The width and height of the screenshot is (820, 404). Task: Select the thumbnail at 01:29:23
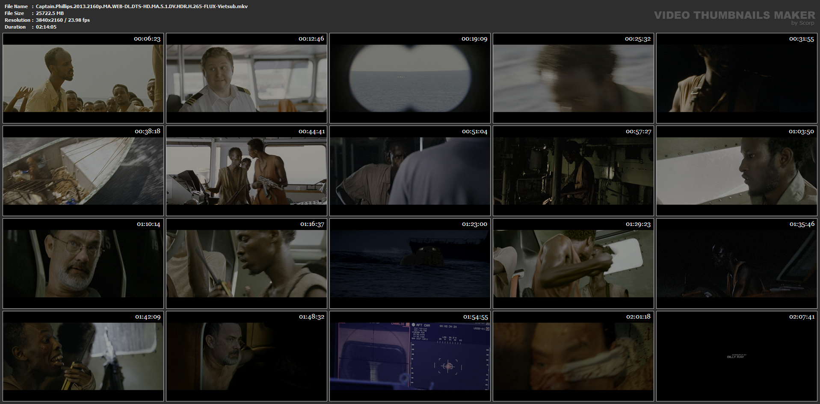(573, 263)
